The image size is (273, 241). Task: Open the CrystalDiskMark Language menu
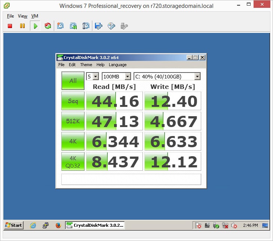(118, 65)
